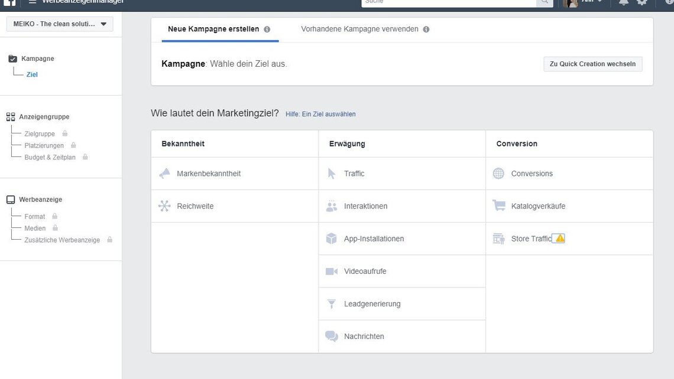
Task: Click the Nachrichten speech bubble icon
Action: 332,335
